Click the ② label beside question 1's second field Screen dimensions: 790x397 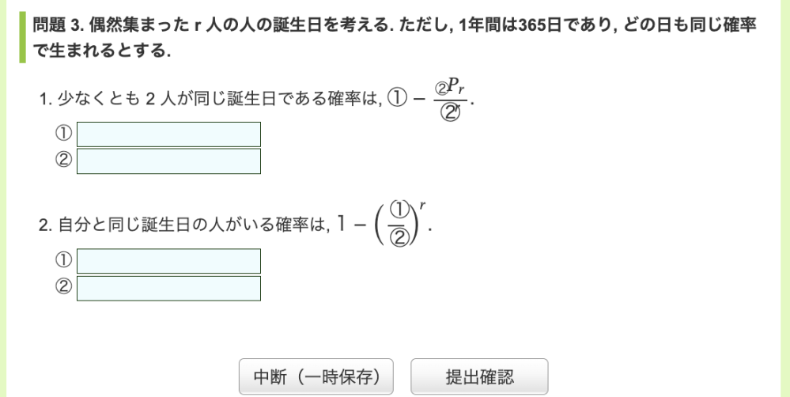tap(63, 161)
